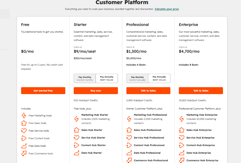Click the Service Hub Enterprise heart icon
Image resolution: width=241 pixels, height=163 pixels.
182,138
